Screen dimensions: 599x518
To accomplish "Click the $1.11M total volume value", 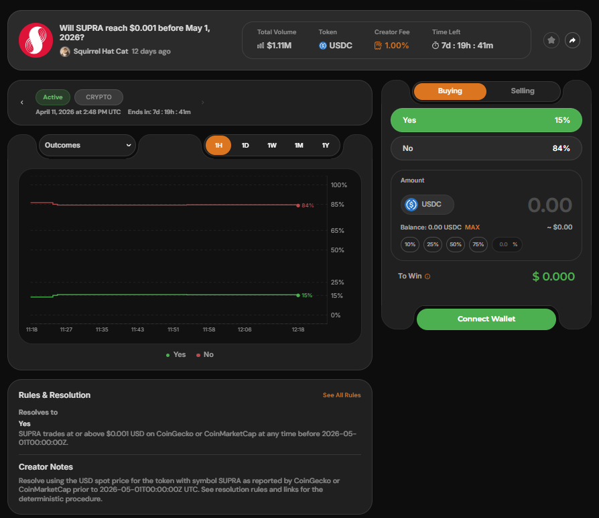I will tap(279, 46).
